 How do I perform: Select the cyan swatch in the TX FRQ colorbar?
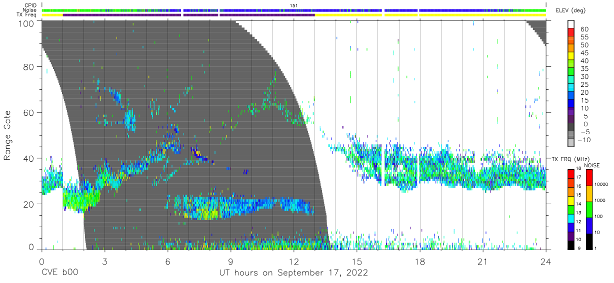point(571,219)
